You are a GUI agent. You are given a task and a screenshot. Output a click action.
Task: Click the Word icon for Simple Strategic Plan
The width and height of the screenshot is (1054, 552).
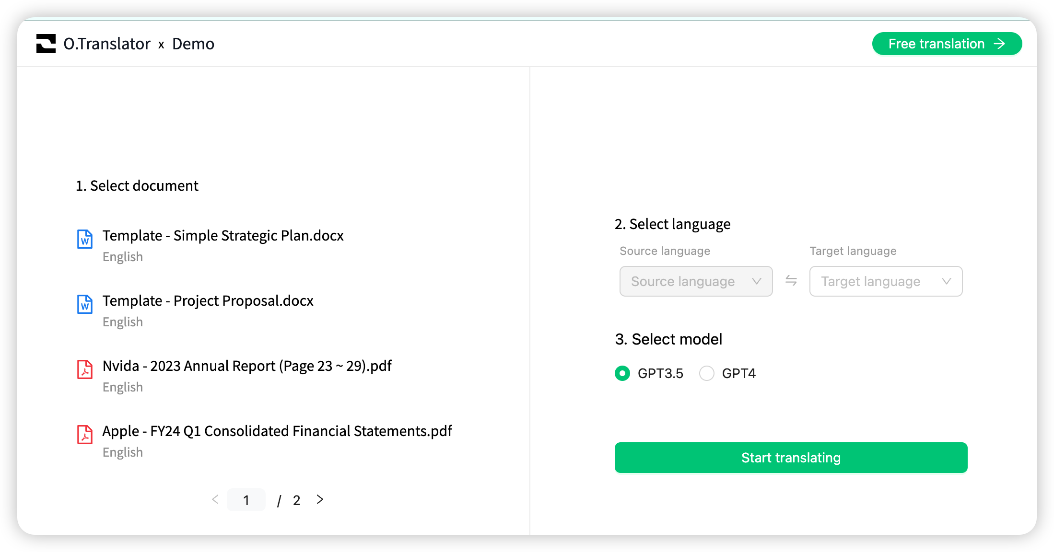click(85, 239)
